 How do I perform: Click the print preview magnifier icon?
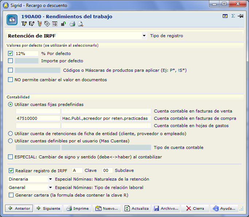pos(81,24)
